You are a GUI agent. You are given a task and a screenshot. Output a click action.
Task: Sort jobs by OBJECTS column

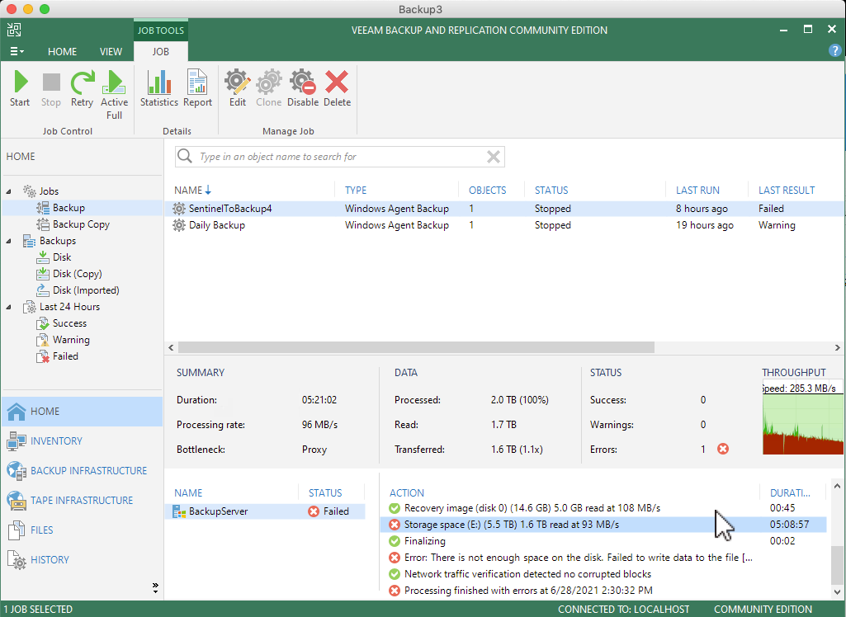(487, 190)
